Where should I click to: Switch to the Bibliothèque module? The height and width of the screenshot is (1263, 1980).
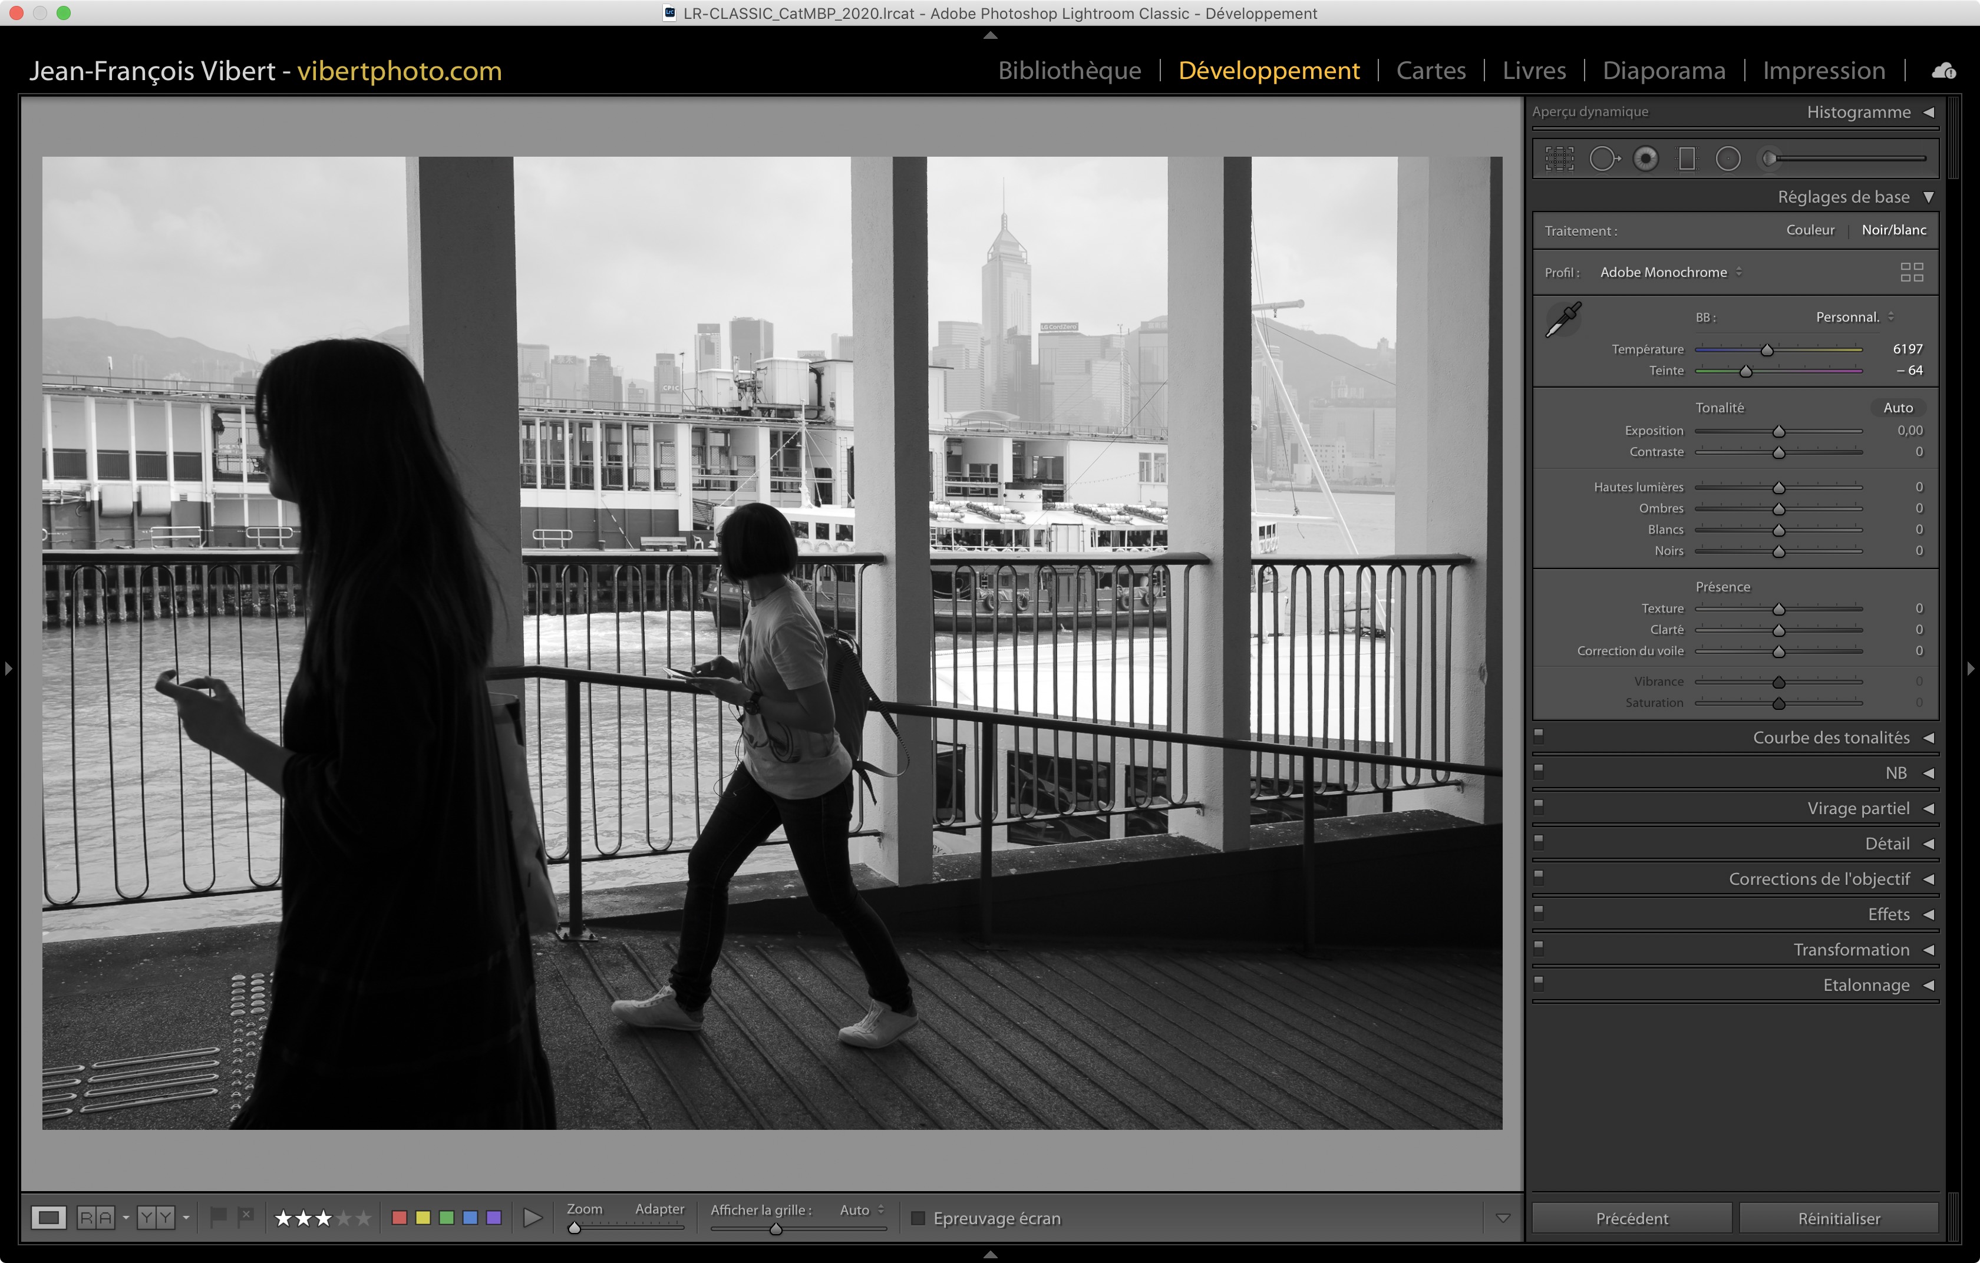pos(1069,71)
